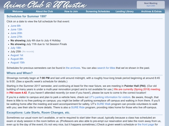169x126 pixels.
Task: Open Archives & Extras menu item
Action: coord(151,12)
